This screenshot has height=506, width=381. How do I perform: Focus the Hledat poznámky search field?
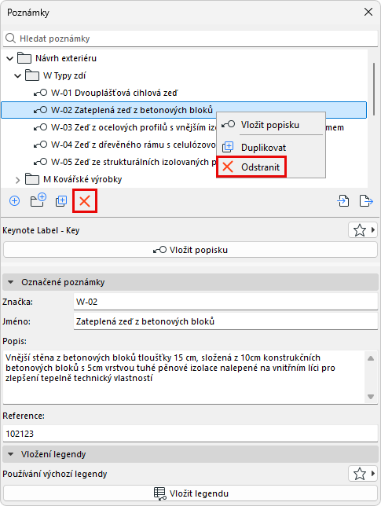coord(190,38)
